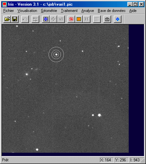Open the threshold sliders settings icon
The height and width of the screenshot is (164, 146).
[35, 19]
